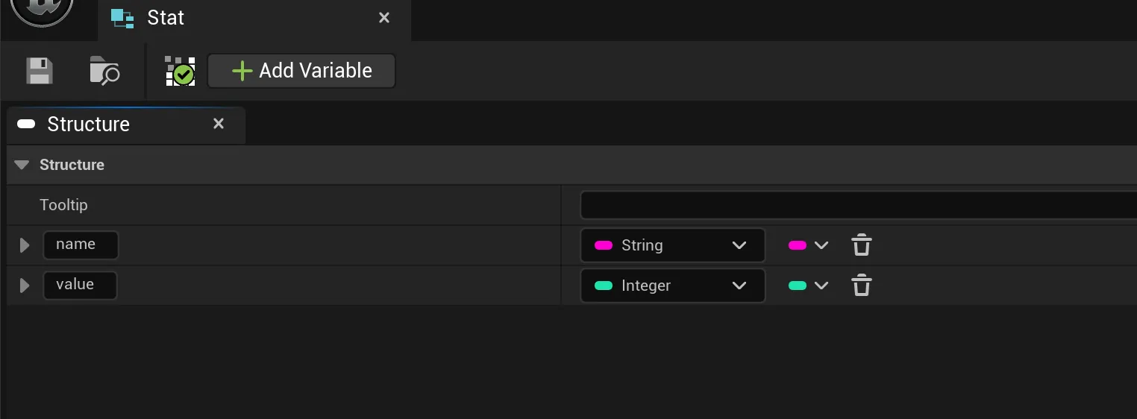The width and height of the screenshot is (1137, 419).
Task: Click the Add Variable button
Action: [301, 71]
